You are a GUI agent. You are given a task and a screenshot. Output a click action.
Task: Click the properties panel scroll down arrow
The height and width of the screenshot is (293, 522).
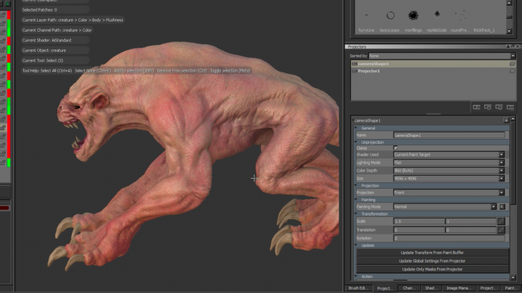[513, 277]
